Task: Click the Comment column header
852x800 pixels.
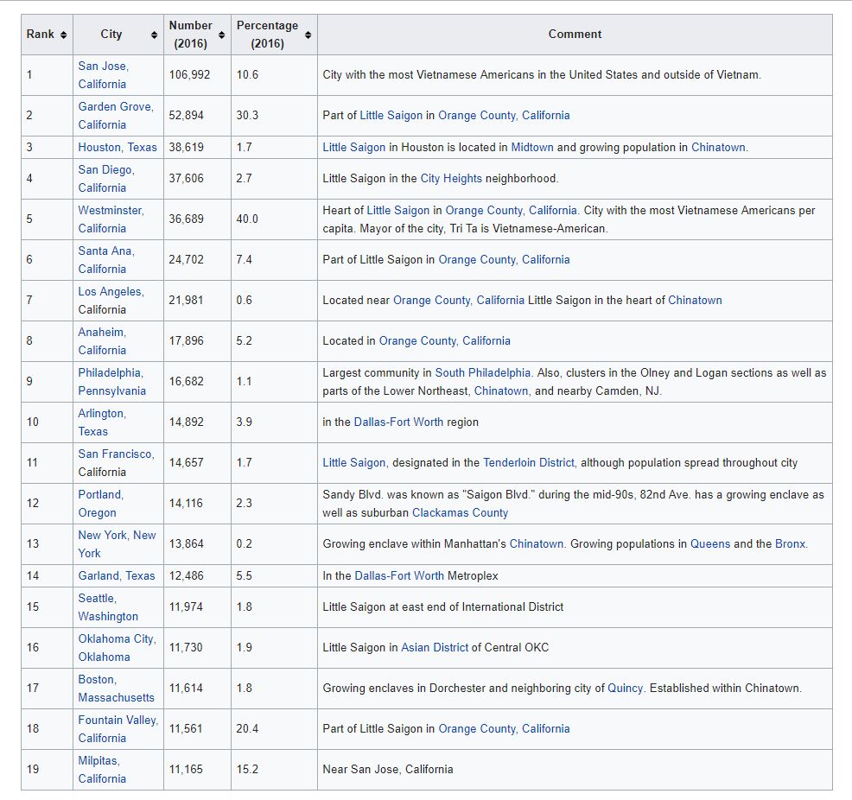Action: (x=575, y=35)
